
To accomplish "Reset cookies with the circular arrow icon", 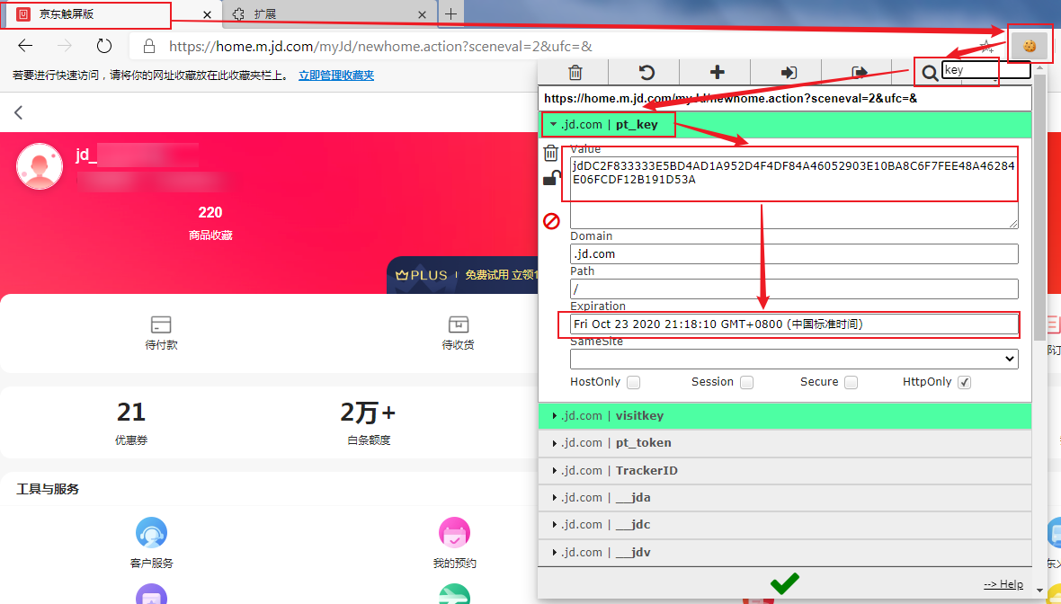I will click(646, 73).
